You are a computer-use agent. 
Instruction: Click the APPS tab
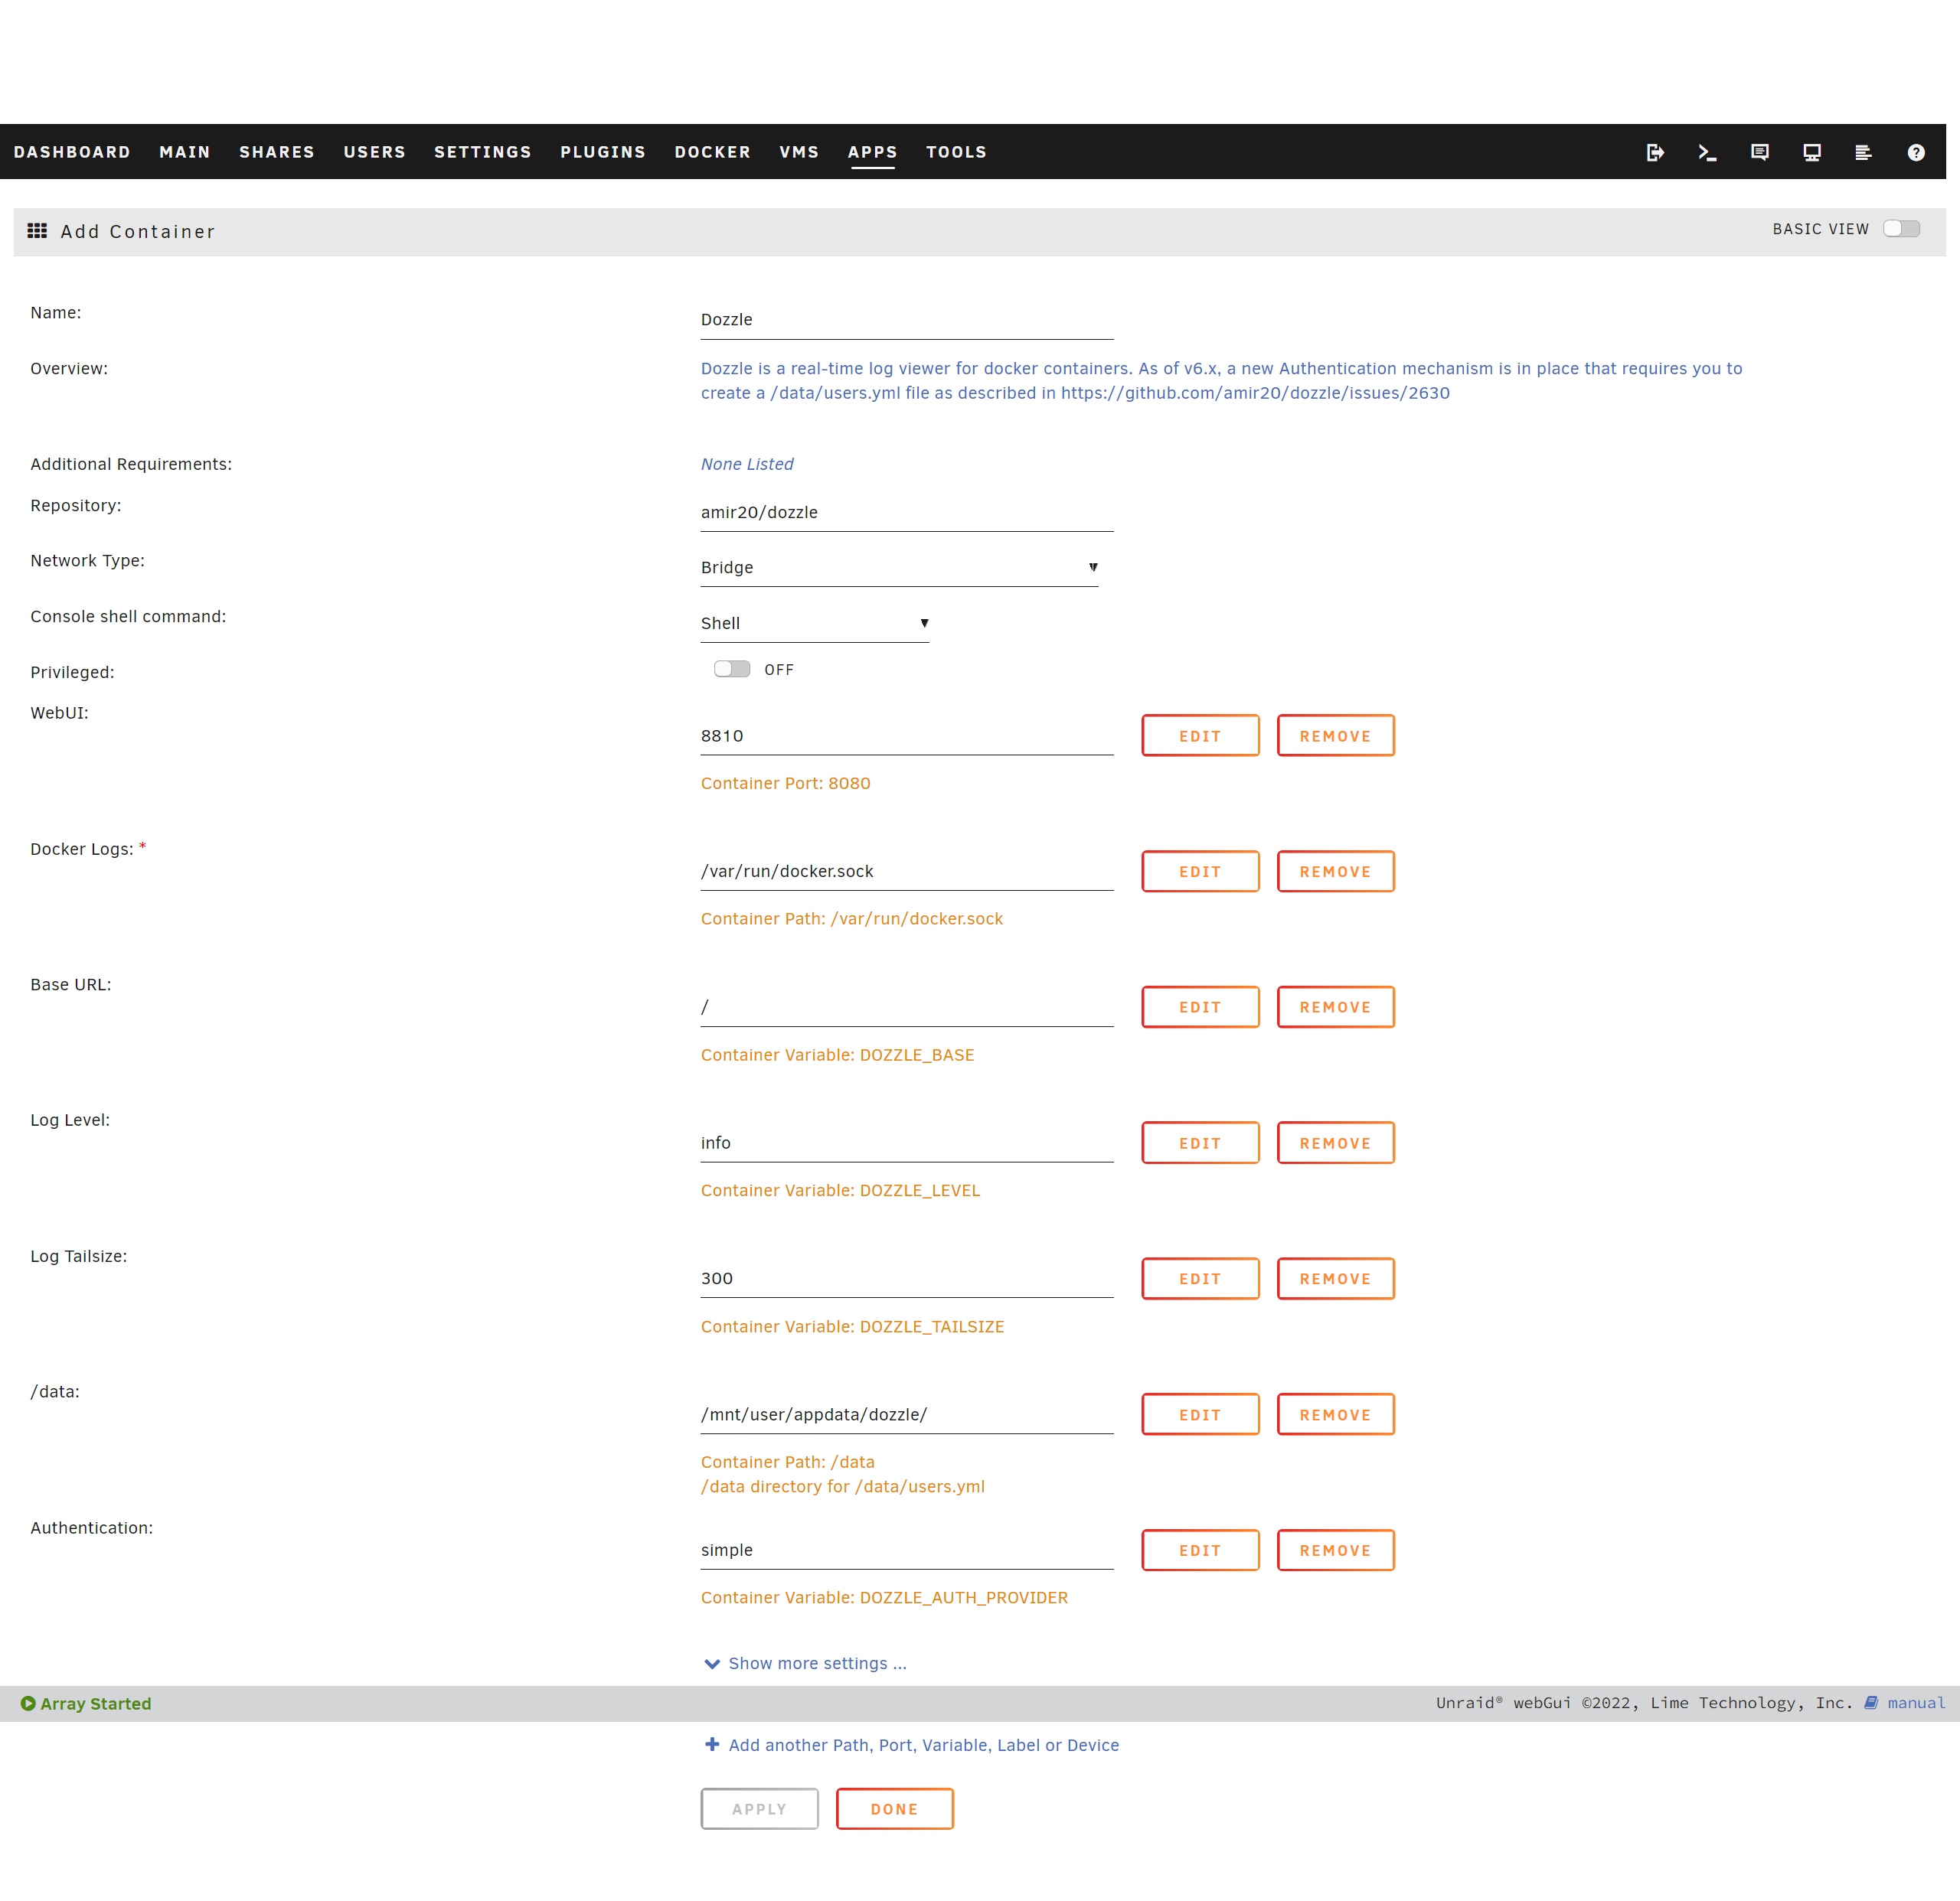(x=874, y=151)
